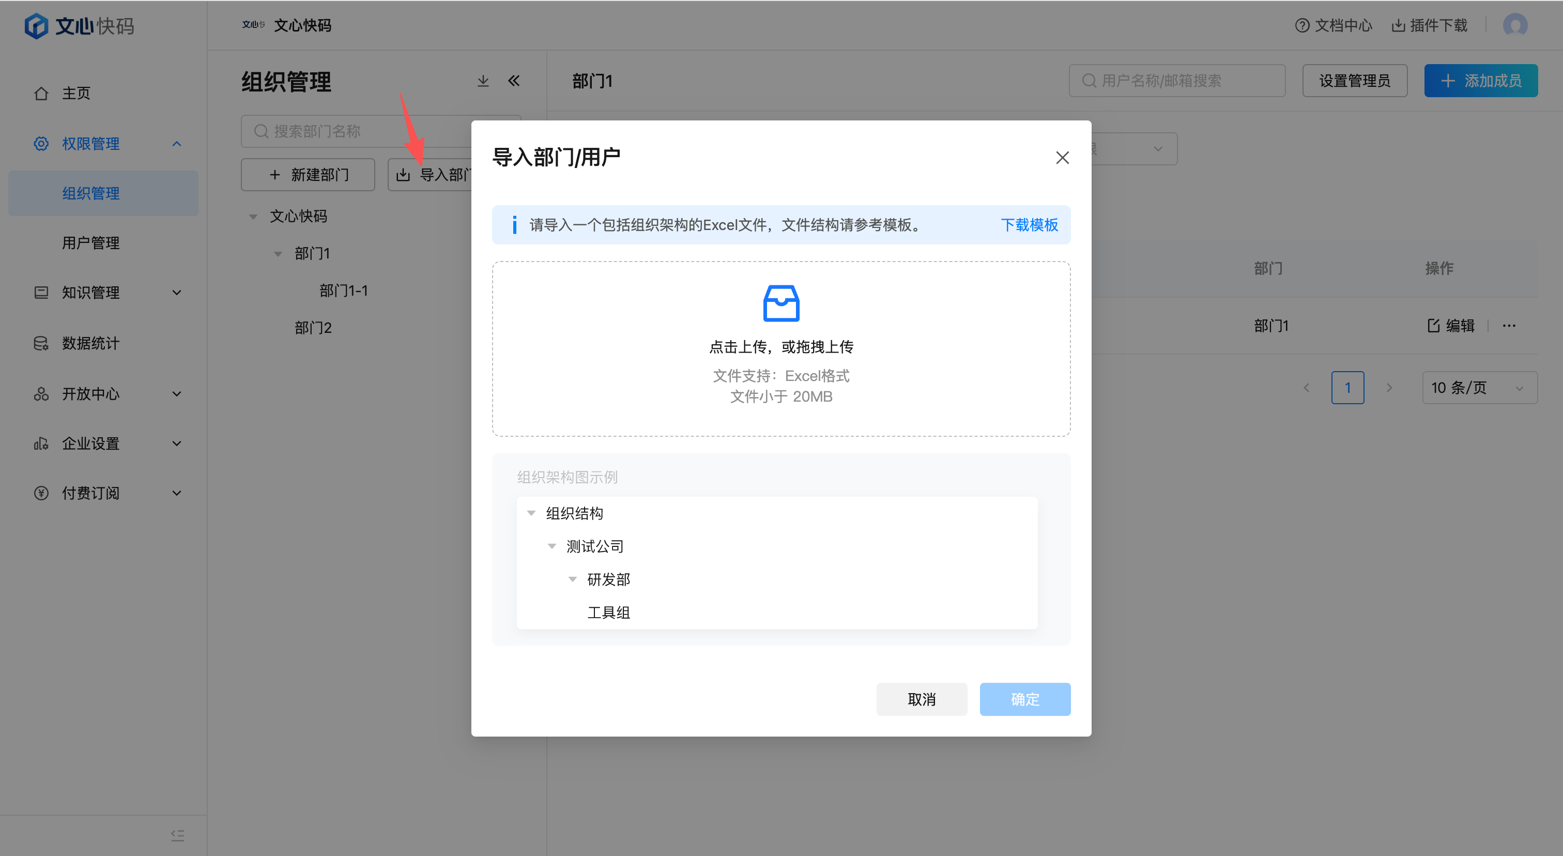The image size is (1563, 856).
Task: Click the 文心快码 logo
Action: [x=79, y=26]
